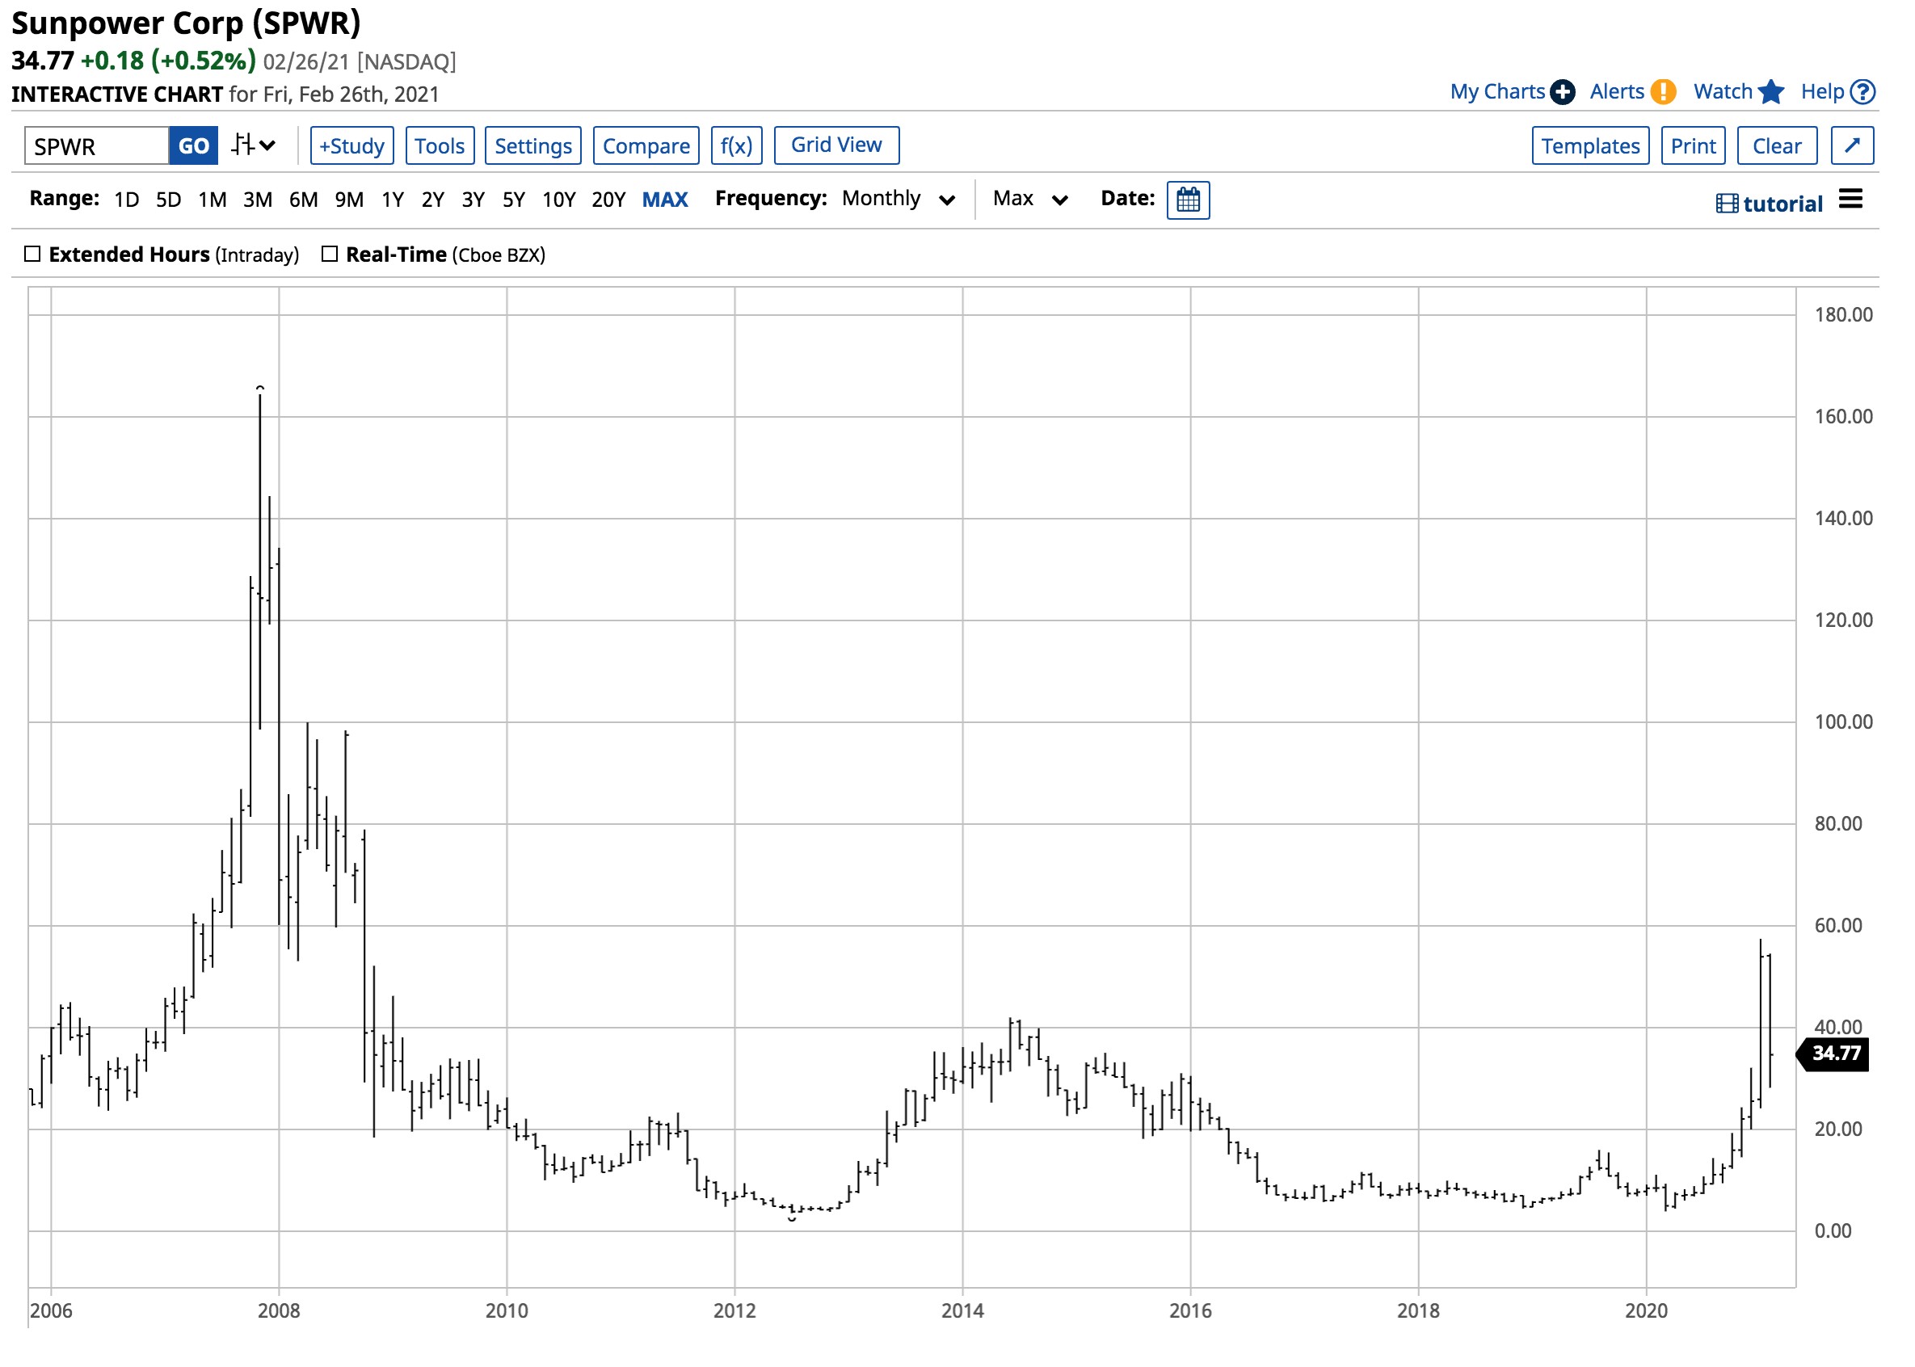Image resolution: width=1915 pixels, height=1367 pixels.
Task: Select the 5D range
Action: tap(168, 200)
